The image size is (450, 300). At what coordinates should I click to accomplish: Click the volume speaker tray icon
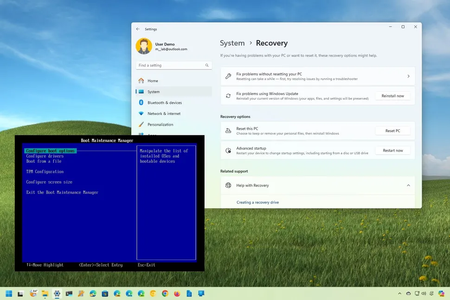pos(424,294)
